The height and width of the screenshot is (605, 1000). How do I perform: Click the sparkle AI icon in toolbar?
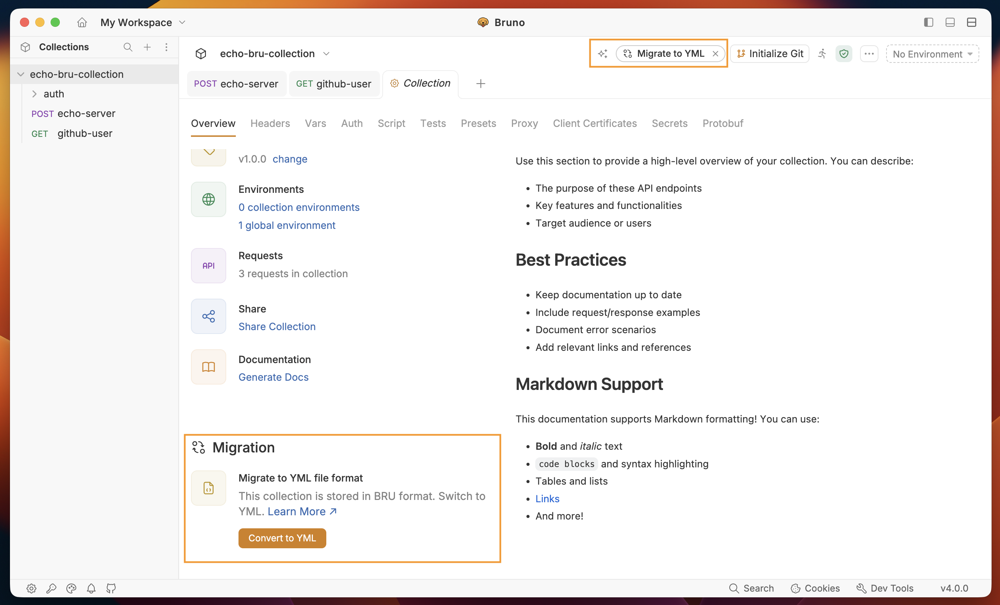coord(603,54)
